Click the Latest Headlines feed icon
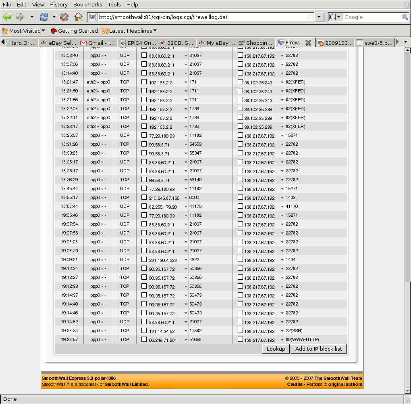This screenshot has width=411, height=404. (x=105, y=31)
